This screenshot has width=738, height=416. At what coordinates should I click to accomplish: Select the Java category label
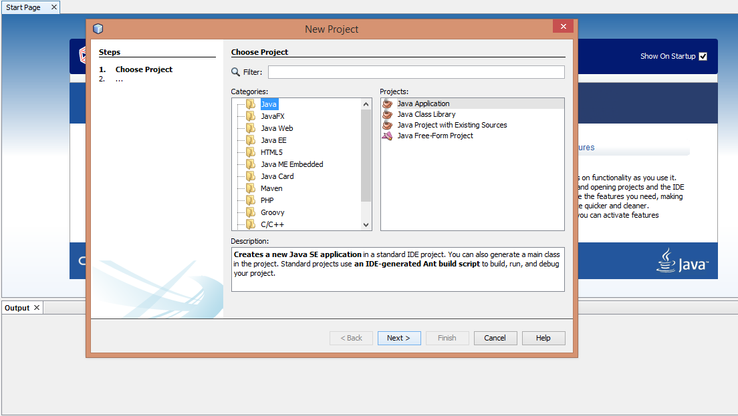click(x=269, y=104)
